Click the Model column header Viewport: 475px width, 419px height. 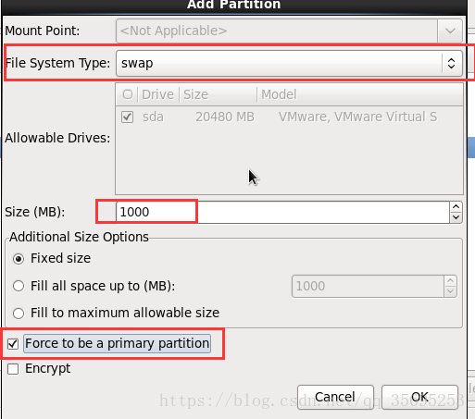[x=360, y=94]
